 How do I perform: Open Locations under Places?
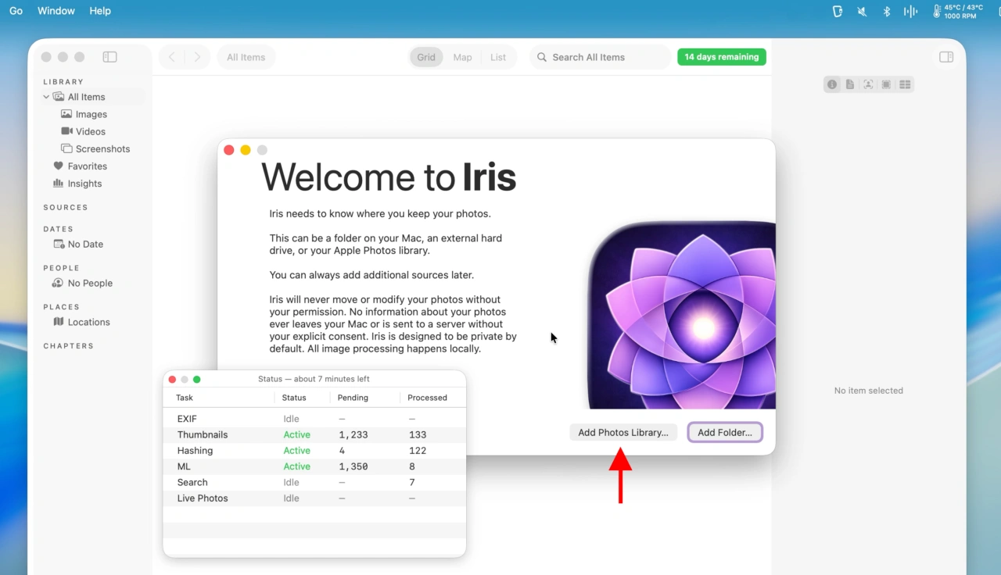[88, 322]
